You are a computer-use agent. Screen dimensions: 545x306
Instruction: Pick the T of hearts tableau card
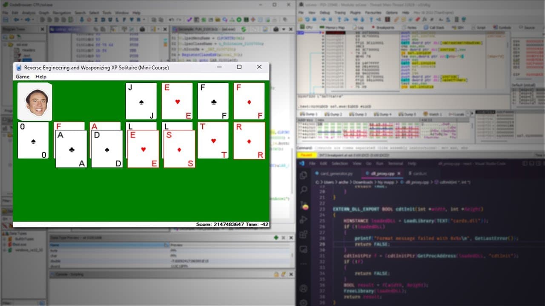coord(213,140)
